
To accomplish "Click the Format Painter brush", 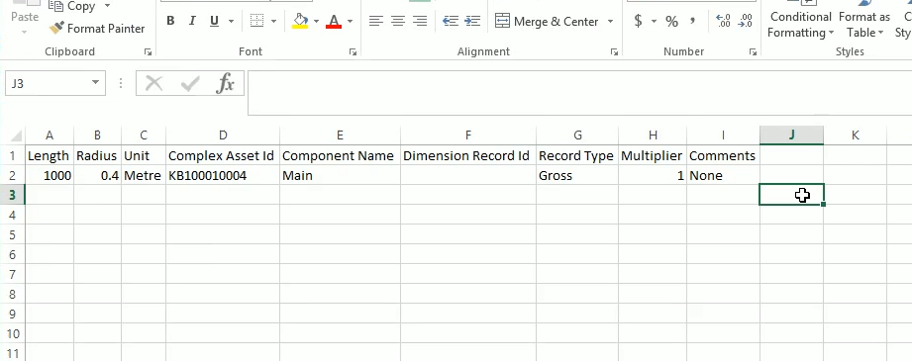I will coord(57,28).
